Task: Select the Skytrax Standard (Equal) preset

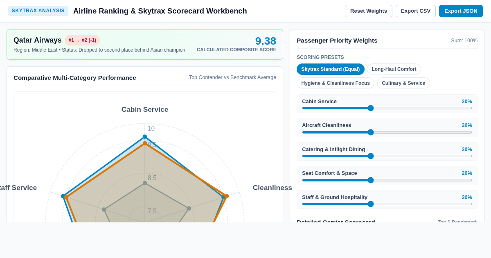Action: (331, 69)
